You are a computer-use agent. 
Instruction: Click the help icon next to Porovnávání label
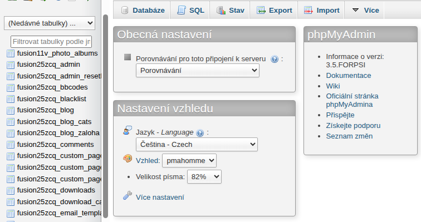pyautogui.click(x=275, y=59)
